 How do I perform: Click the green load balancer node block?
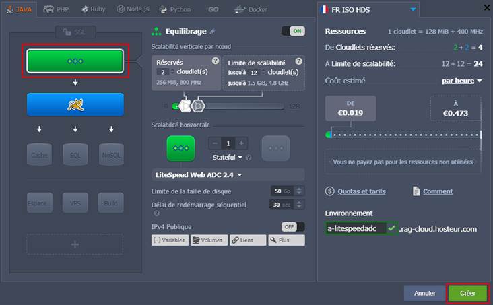(75, 61)
